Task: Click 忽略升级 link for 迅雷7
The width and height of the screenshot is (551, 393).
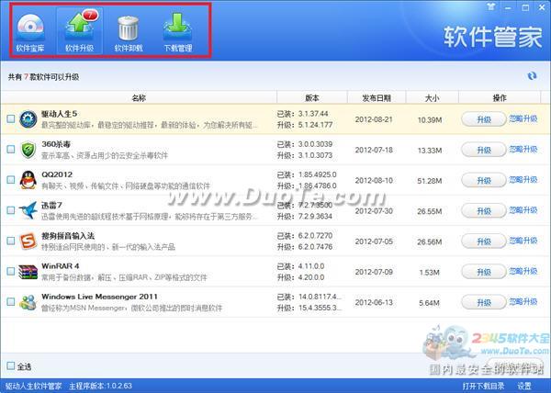Action: [523, 210]
